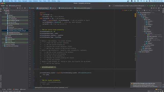Screen dimensions: 164x92
Task: Open the VCS menu
Action: (x=49, y=1)
